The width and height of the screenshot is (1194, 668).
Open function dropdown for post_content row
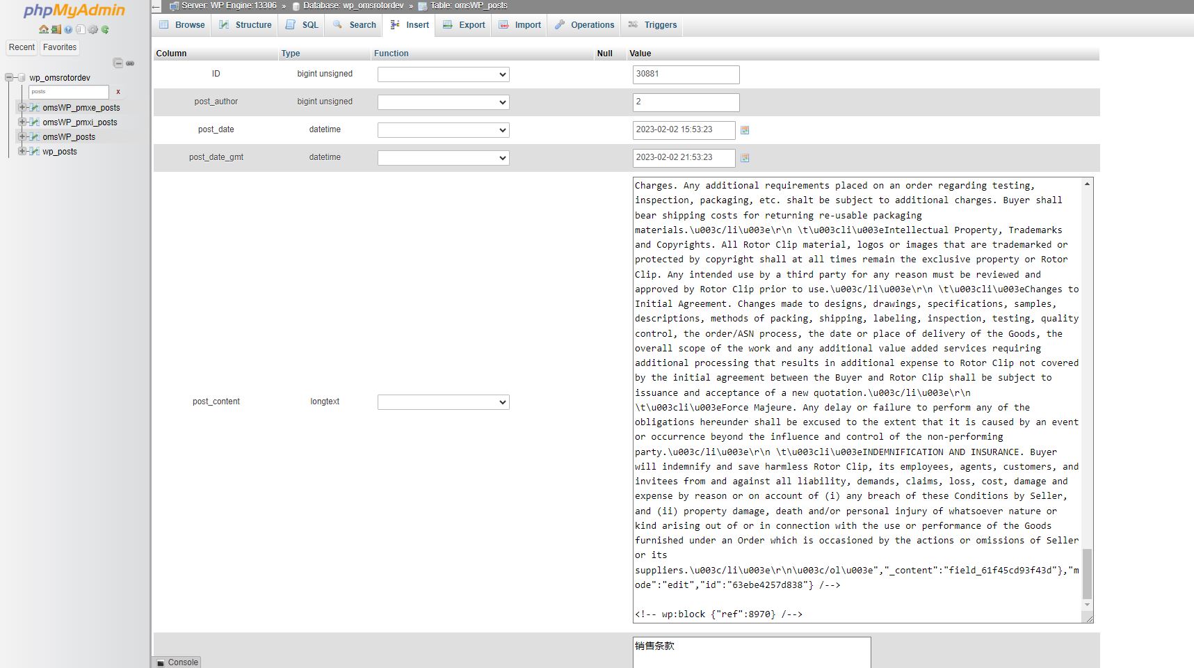[x=444, y=402]
